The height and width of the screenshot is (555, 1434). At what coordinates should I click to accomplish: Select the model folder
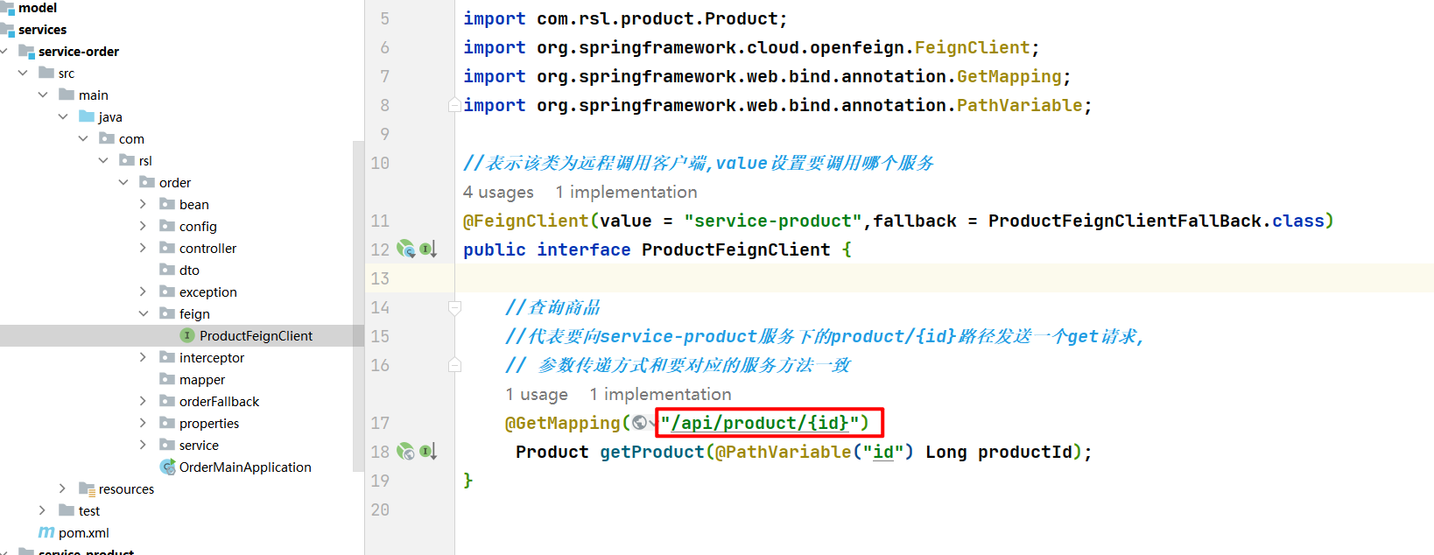38,8
